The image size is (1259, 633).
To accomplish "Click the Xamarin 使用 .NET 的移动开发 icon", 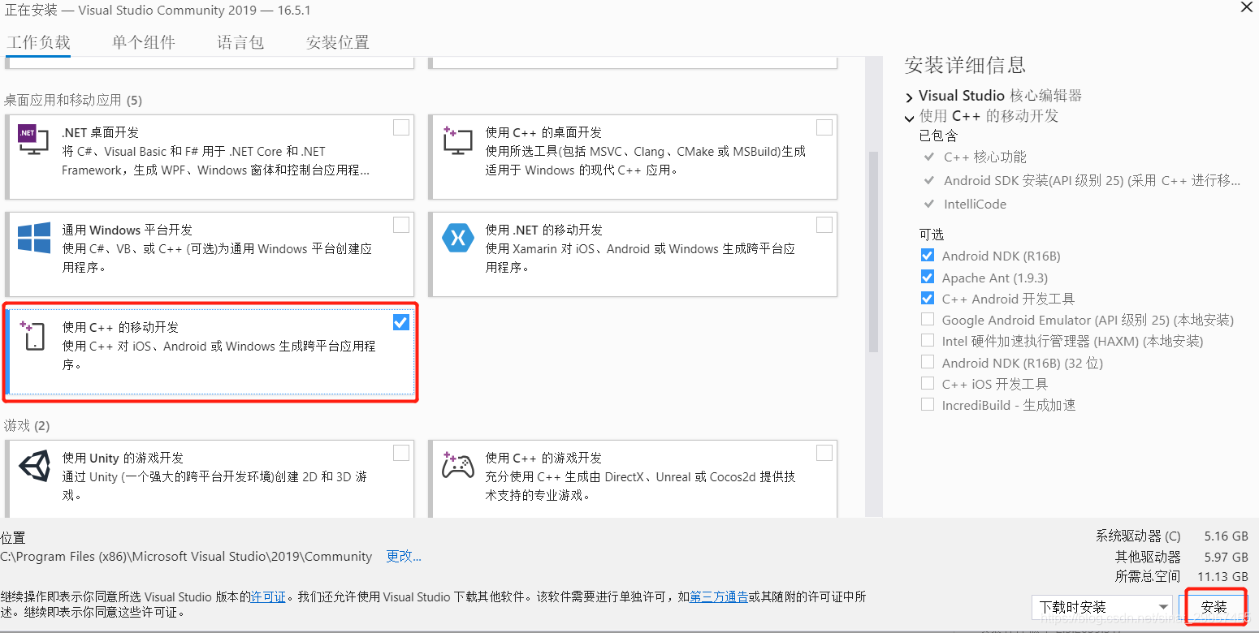I will point(457,238).
